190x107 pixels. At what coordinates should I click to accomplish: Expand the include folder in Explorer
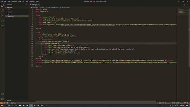click(17, 12)
